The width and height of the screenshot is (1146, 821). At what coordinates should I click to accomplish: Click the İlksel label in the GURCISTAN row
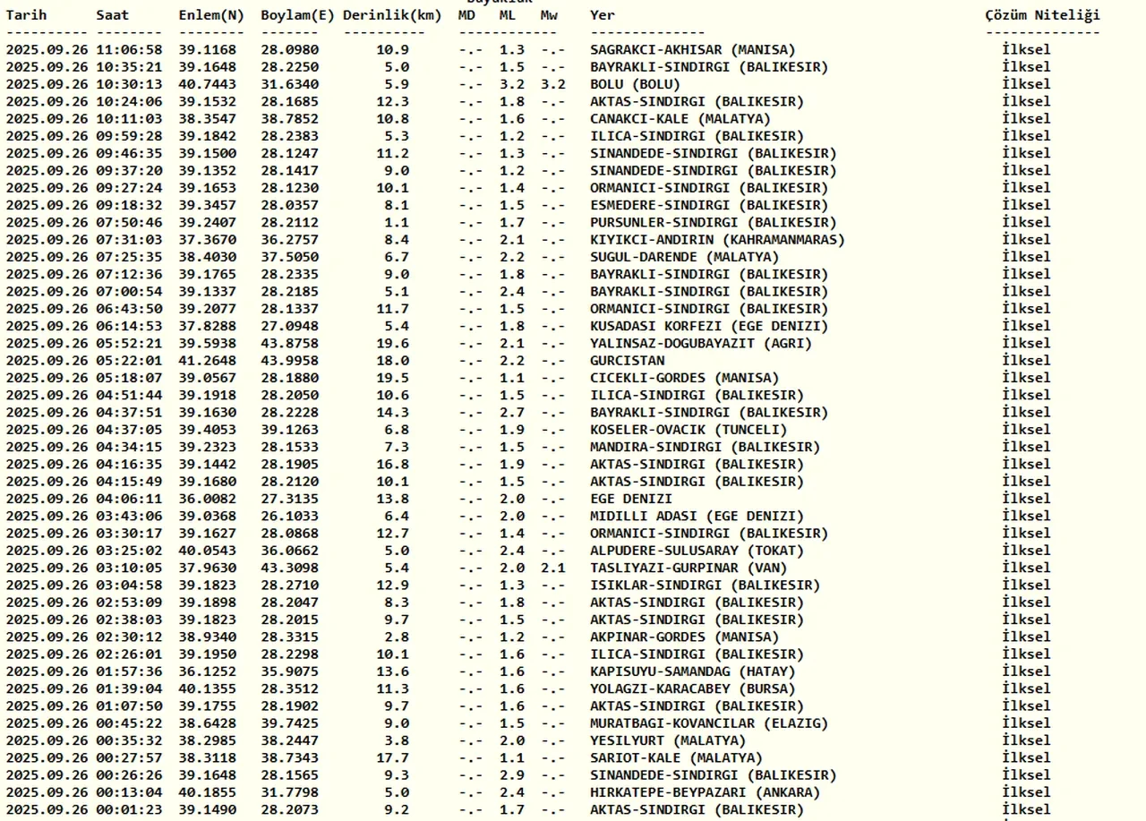pos(1026,361)
